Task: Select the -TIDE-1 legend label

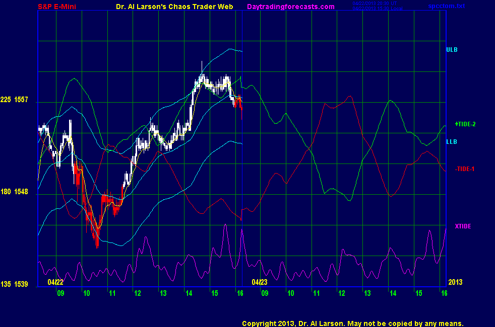Action: coord(464,169)
